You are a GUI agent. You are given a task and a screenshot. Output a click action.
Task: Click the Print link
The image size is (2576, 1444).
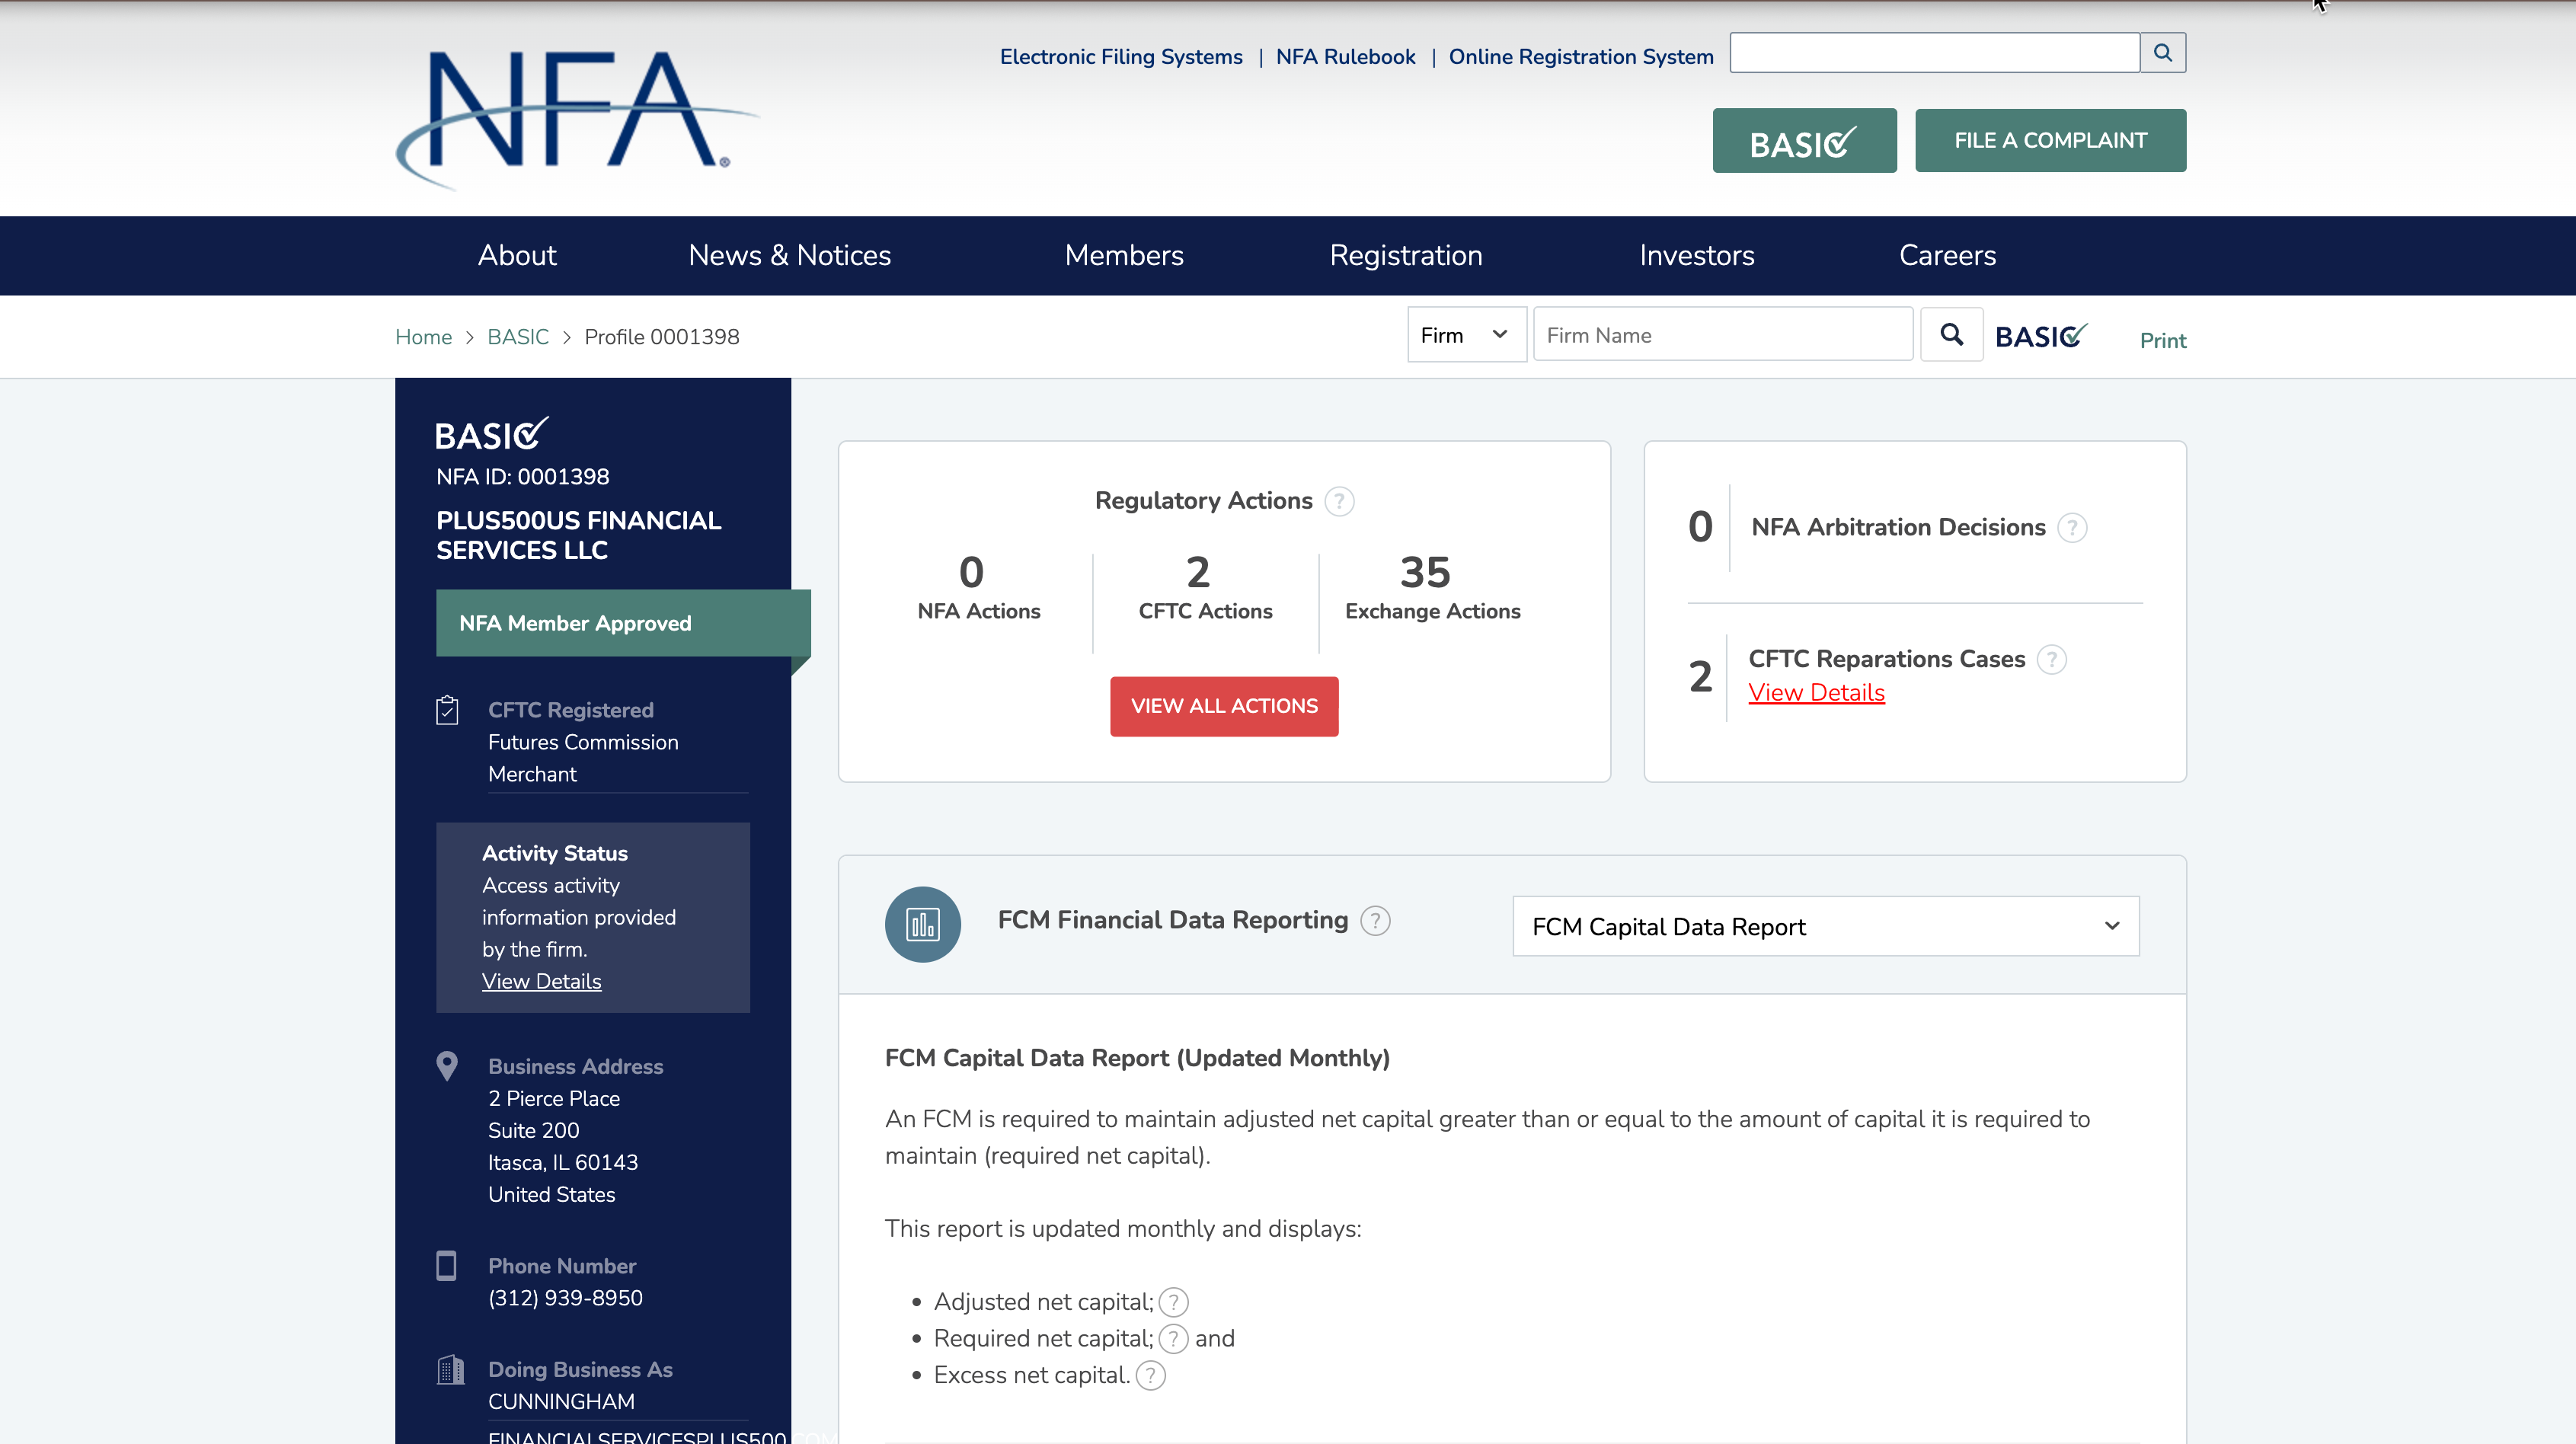coord(2162,340)
